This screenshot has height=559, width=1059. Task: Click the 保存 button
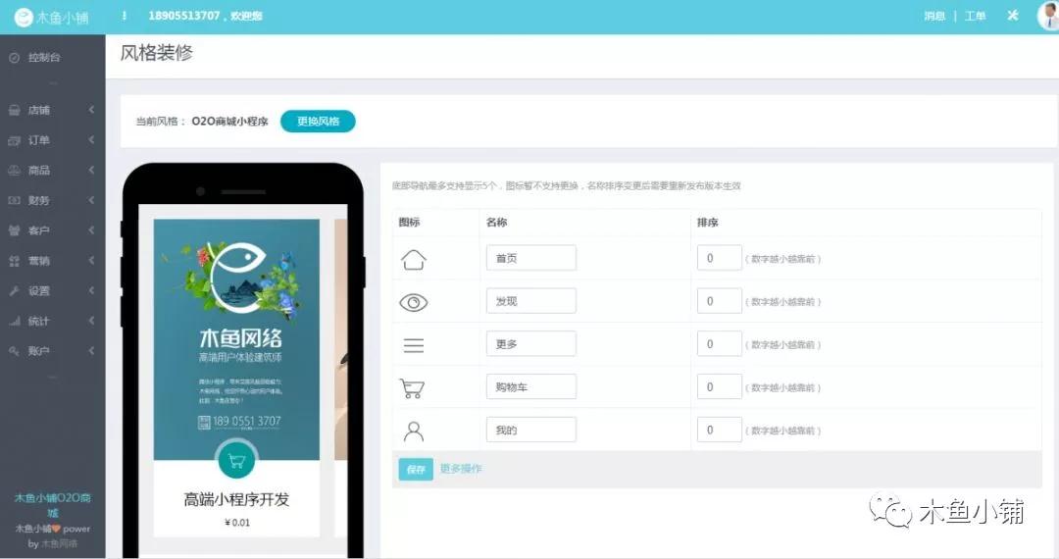415,470
